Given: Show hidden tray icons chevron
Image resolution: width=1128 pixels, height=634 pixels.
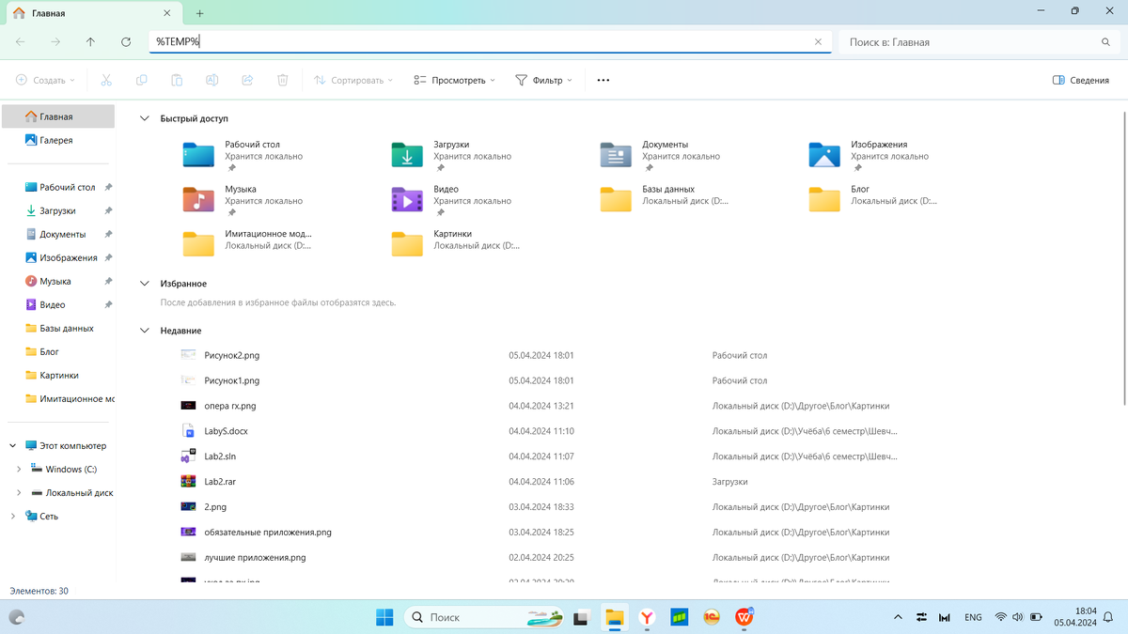Looking at the screenshot, I should click(x=898, y=617).
